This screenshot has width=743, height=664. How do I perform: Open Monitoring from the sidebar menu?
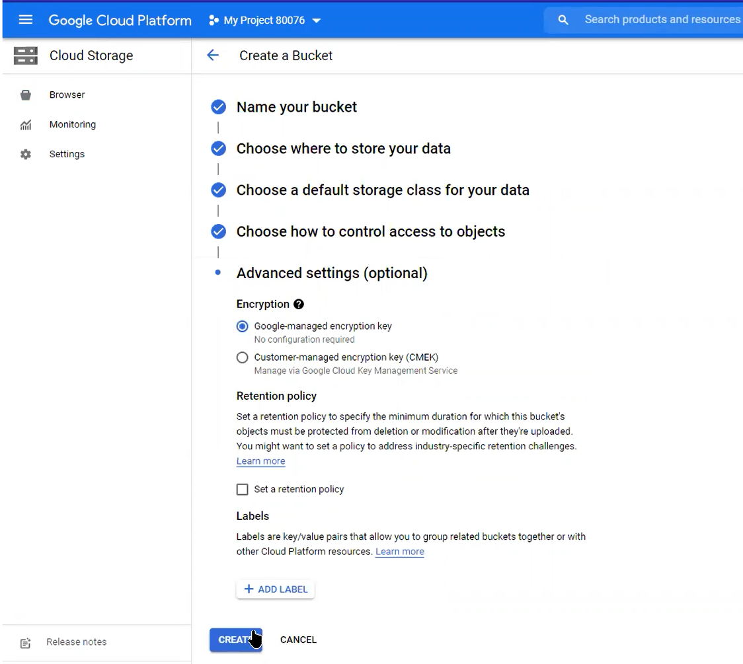click(72, 124)
